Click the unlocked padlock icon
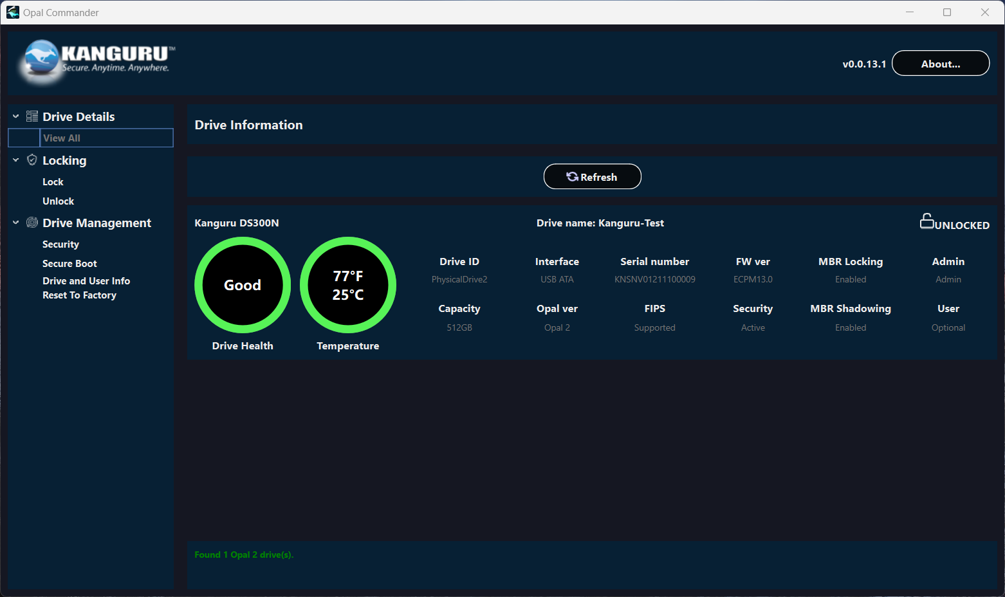This screenshot has height=597, width=1005. [x=927, y=221]
